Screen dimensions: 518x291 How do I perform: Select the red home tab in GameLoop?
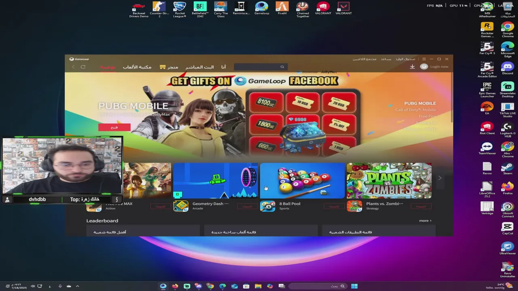108,67
